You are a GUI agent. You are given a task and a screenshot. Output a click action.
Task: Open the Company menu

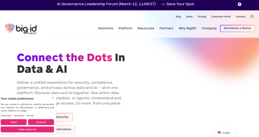(x=209, y=28)
